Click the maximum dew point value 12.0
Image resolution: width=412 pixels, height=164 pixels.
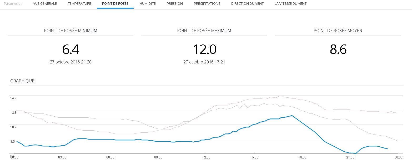pos(204,49)
